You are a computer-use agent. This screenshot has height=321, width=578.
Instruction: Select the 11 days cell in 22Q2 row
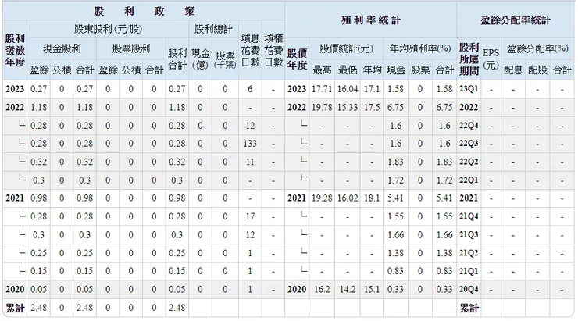coord(250,162)
